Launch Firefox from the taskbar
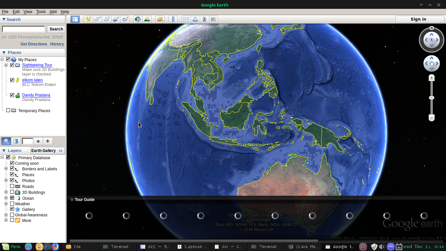446x251 pixels. (x=55, y=247)
